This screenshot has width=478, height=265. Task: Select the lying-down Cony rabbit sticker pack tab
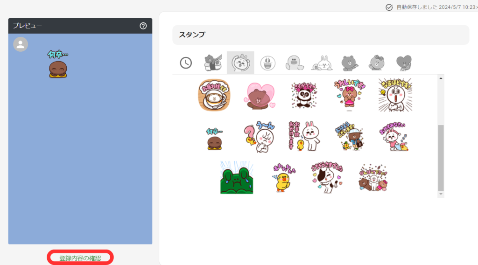click(322, 63)
